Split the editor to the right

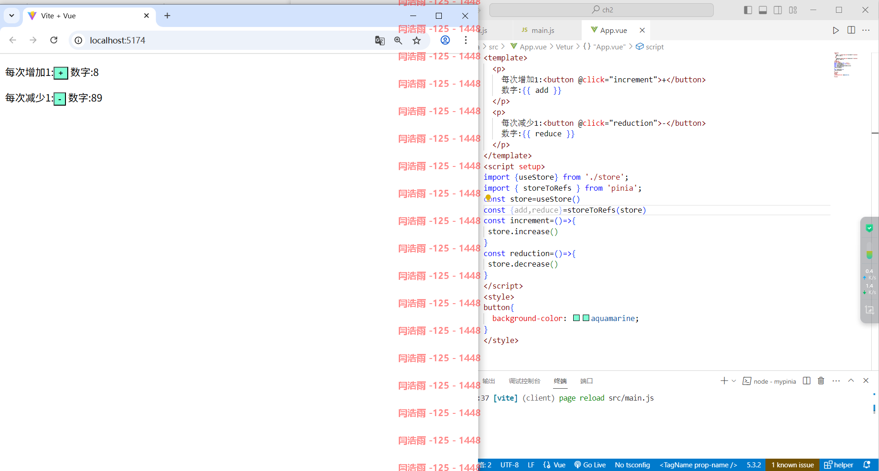(851, 30)
